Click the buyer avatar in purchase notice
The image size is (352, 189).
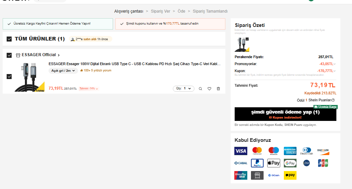(x=72, y=39)
